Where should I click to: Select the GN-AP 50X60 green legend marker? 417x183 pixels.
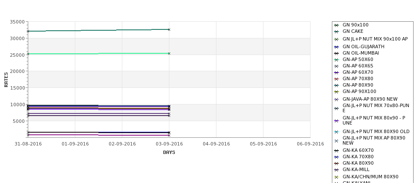click(x=336, y=60)
